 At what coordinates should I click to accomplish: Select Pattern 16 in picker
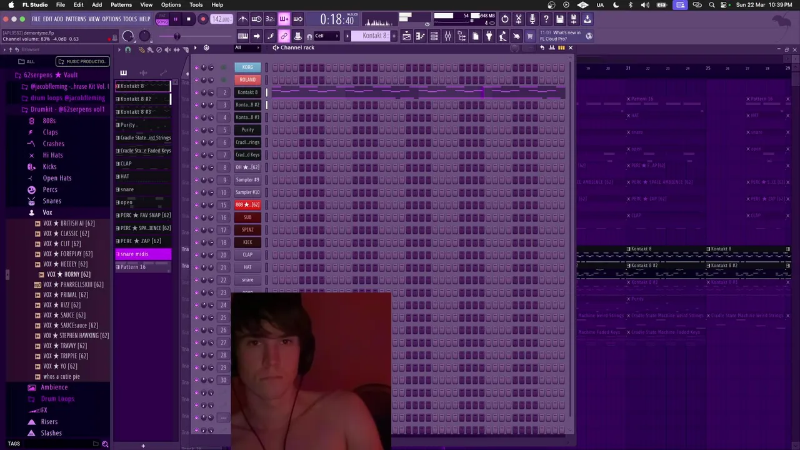142,267
